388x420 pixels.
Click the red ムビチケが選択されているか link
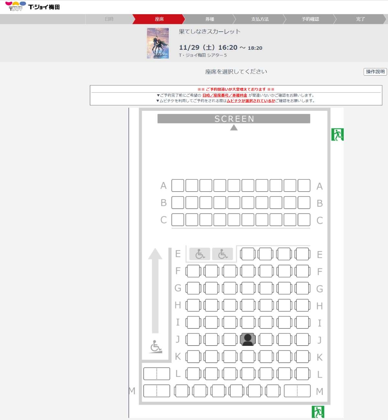[251, 101]
